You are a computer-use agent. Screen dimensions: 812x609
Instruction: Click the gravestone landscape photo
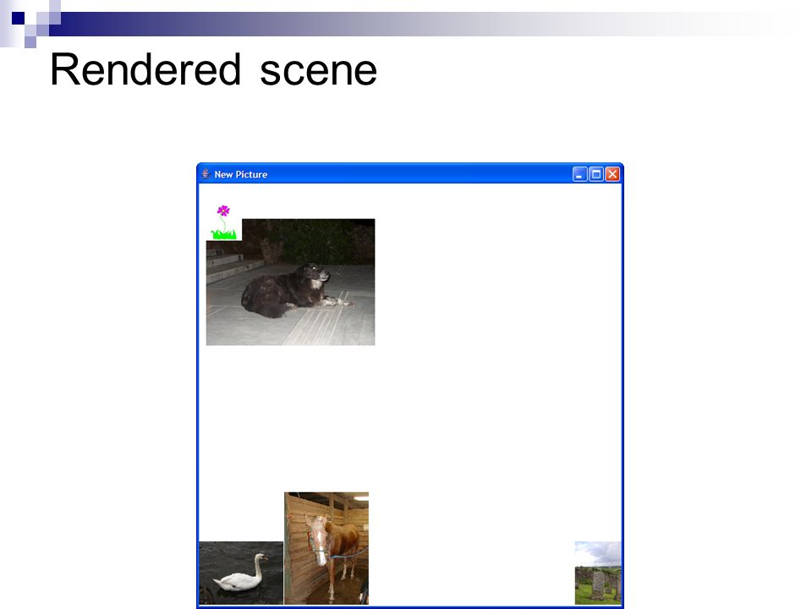(598, 573)
